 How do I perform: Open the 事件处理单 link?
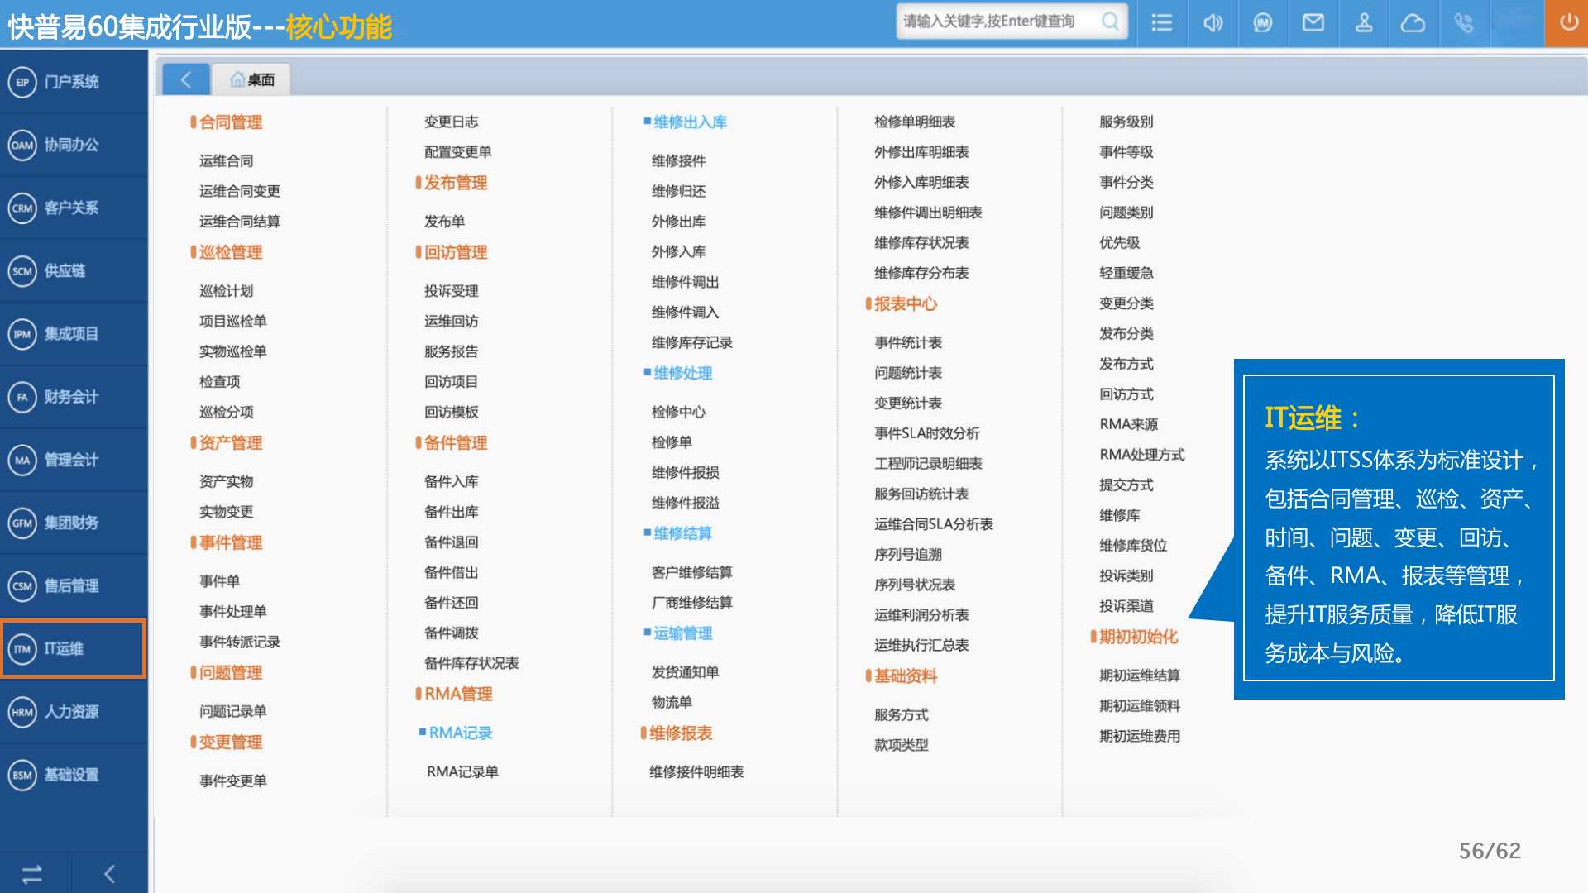[232, 611]
